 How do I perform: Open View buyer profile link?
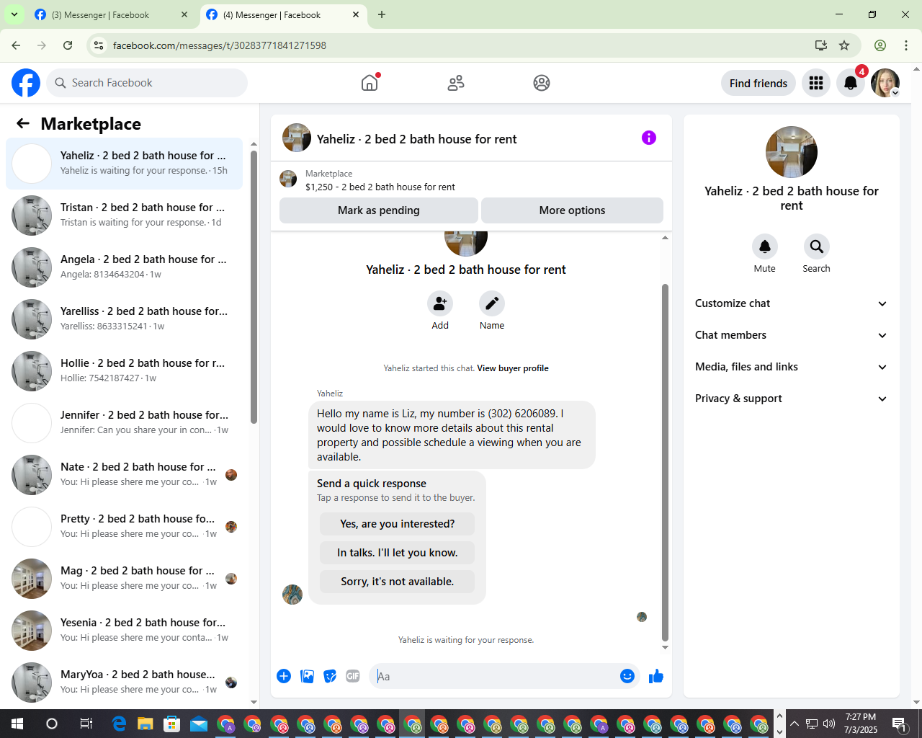pos(513,368)
